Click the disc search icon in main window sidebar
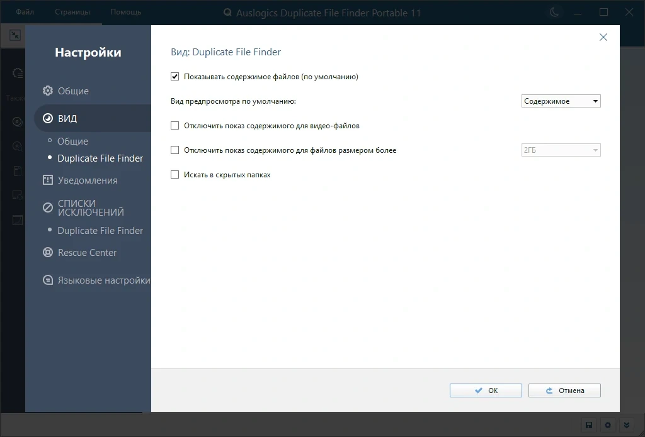This screenshot has width=645, height=437. (x=18, y=147)
